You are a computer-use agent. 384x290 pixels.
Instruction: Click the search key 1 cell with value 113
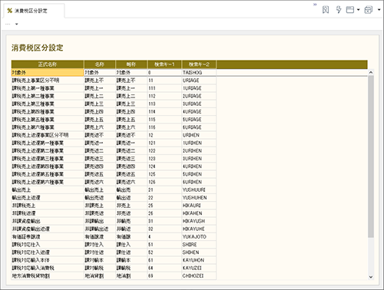pyautogui.click(x=164, y=104)
